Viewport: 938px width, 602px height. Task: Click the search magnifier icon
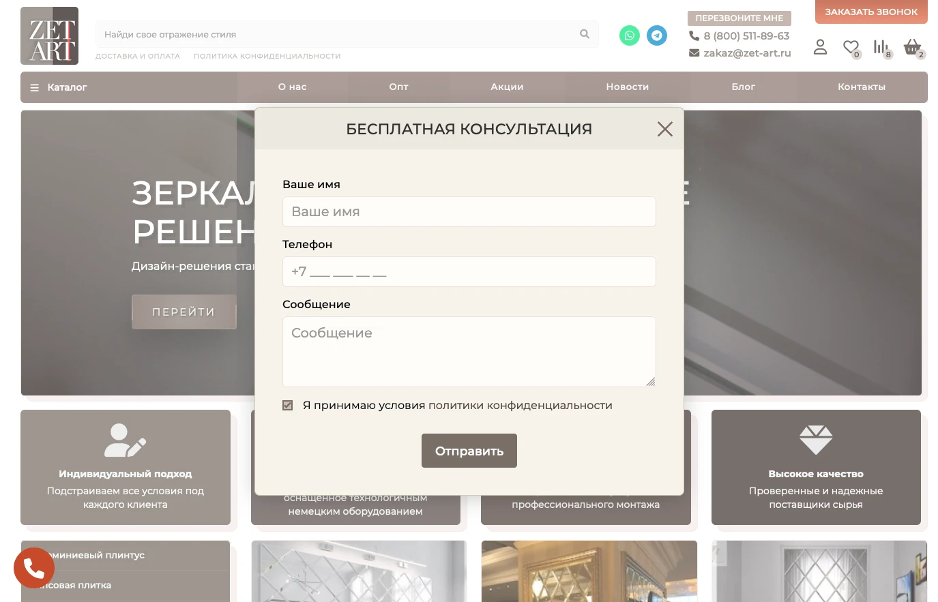point(585,34)
